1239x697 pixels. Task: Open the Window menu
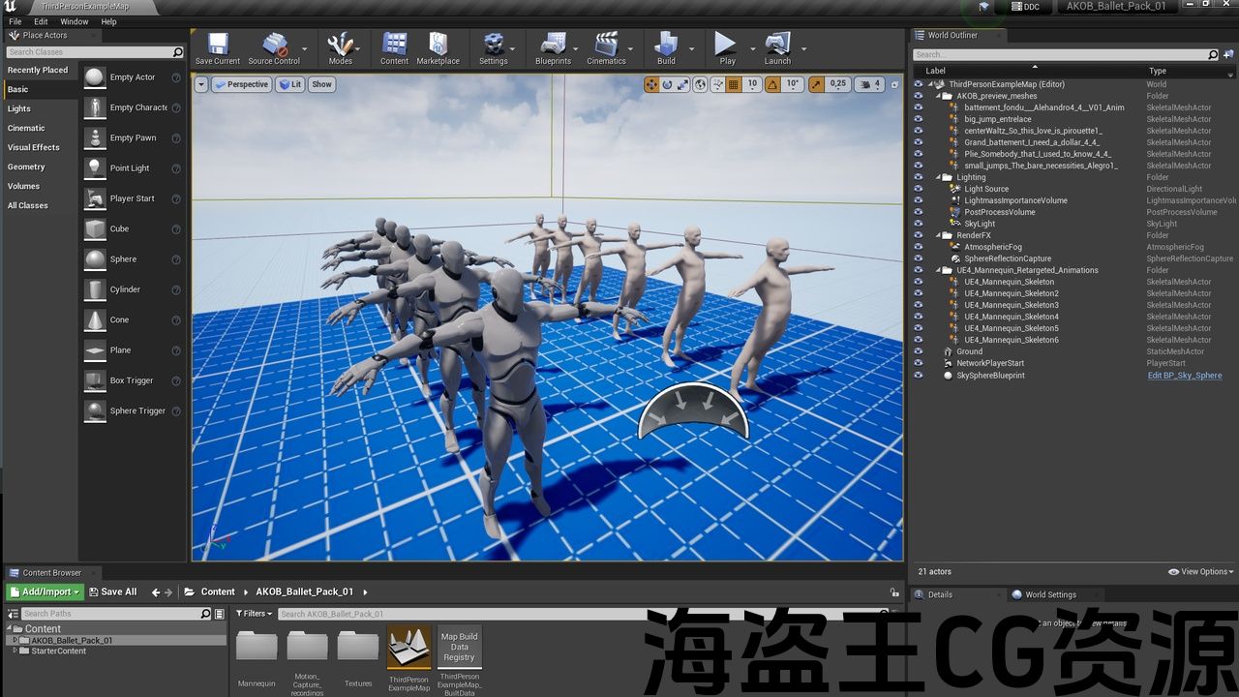[x=75, y=21]
